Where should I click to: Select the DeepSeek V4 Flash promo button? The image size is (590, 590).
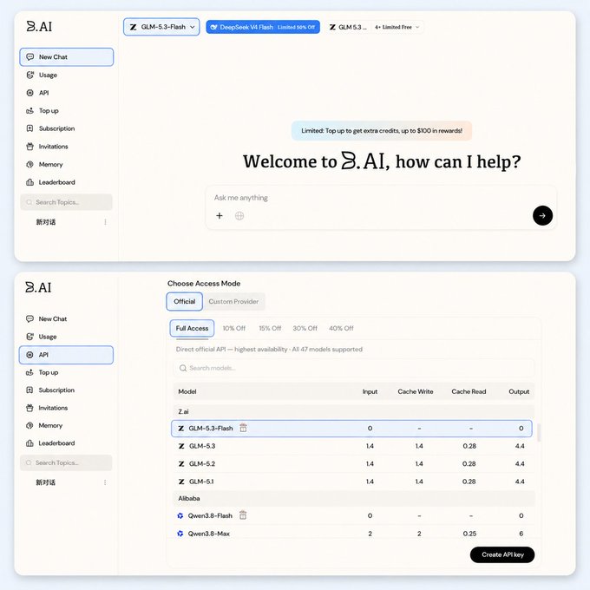(263, 27)
